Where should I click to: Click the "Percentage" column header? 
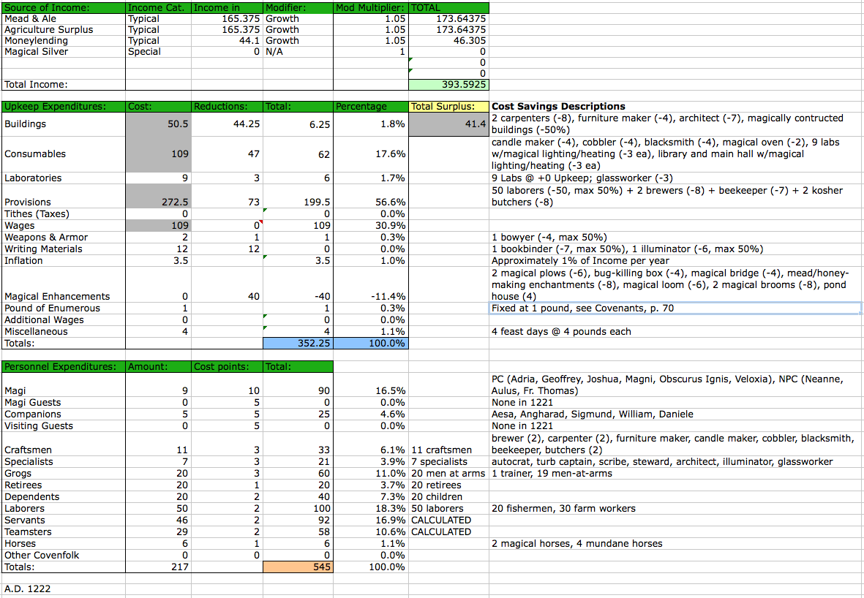pos(372,107)
